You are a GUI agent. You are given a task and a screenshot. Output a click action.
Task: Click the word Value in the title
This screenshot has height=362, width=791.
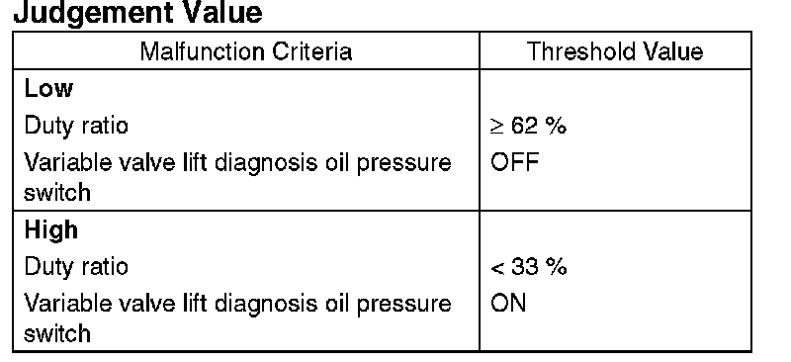(x=221, y=12)
